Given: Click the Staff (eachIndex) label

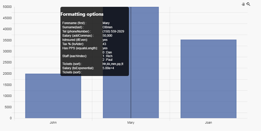Looking at the screenshot, I should (x=75, y=56).
